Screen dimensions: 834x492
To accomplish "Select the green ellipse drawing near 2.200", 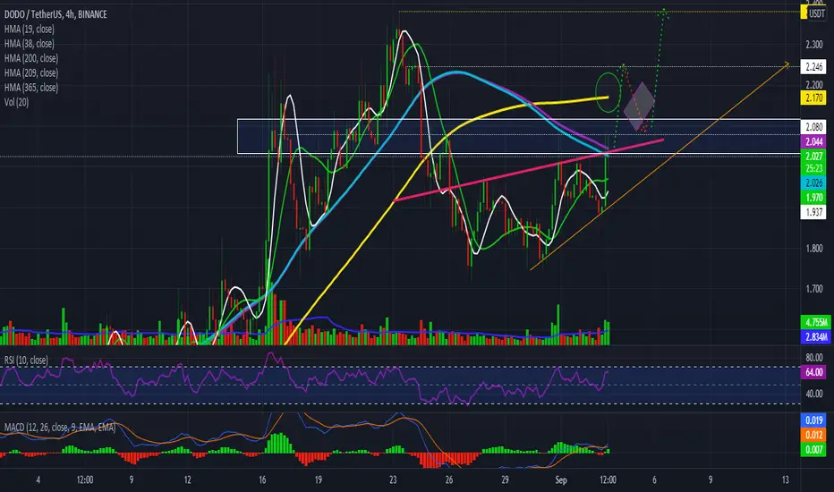I will click(x=608, y=92).
